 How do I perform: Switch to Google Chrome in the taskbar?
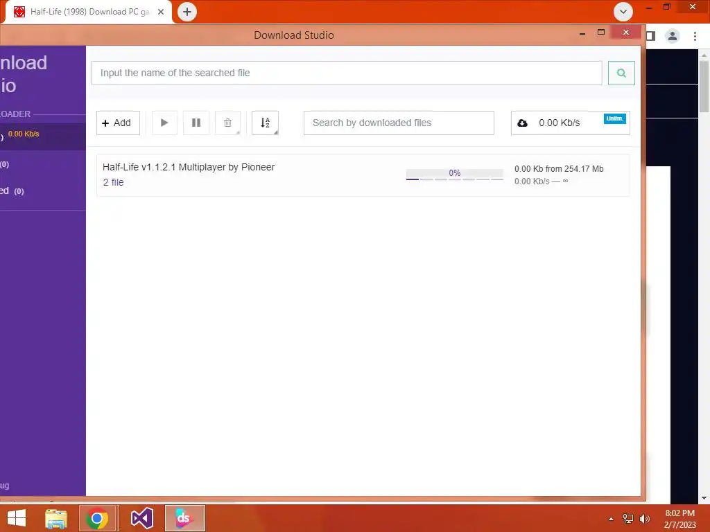(x=97, y=518)
